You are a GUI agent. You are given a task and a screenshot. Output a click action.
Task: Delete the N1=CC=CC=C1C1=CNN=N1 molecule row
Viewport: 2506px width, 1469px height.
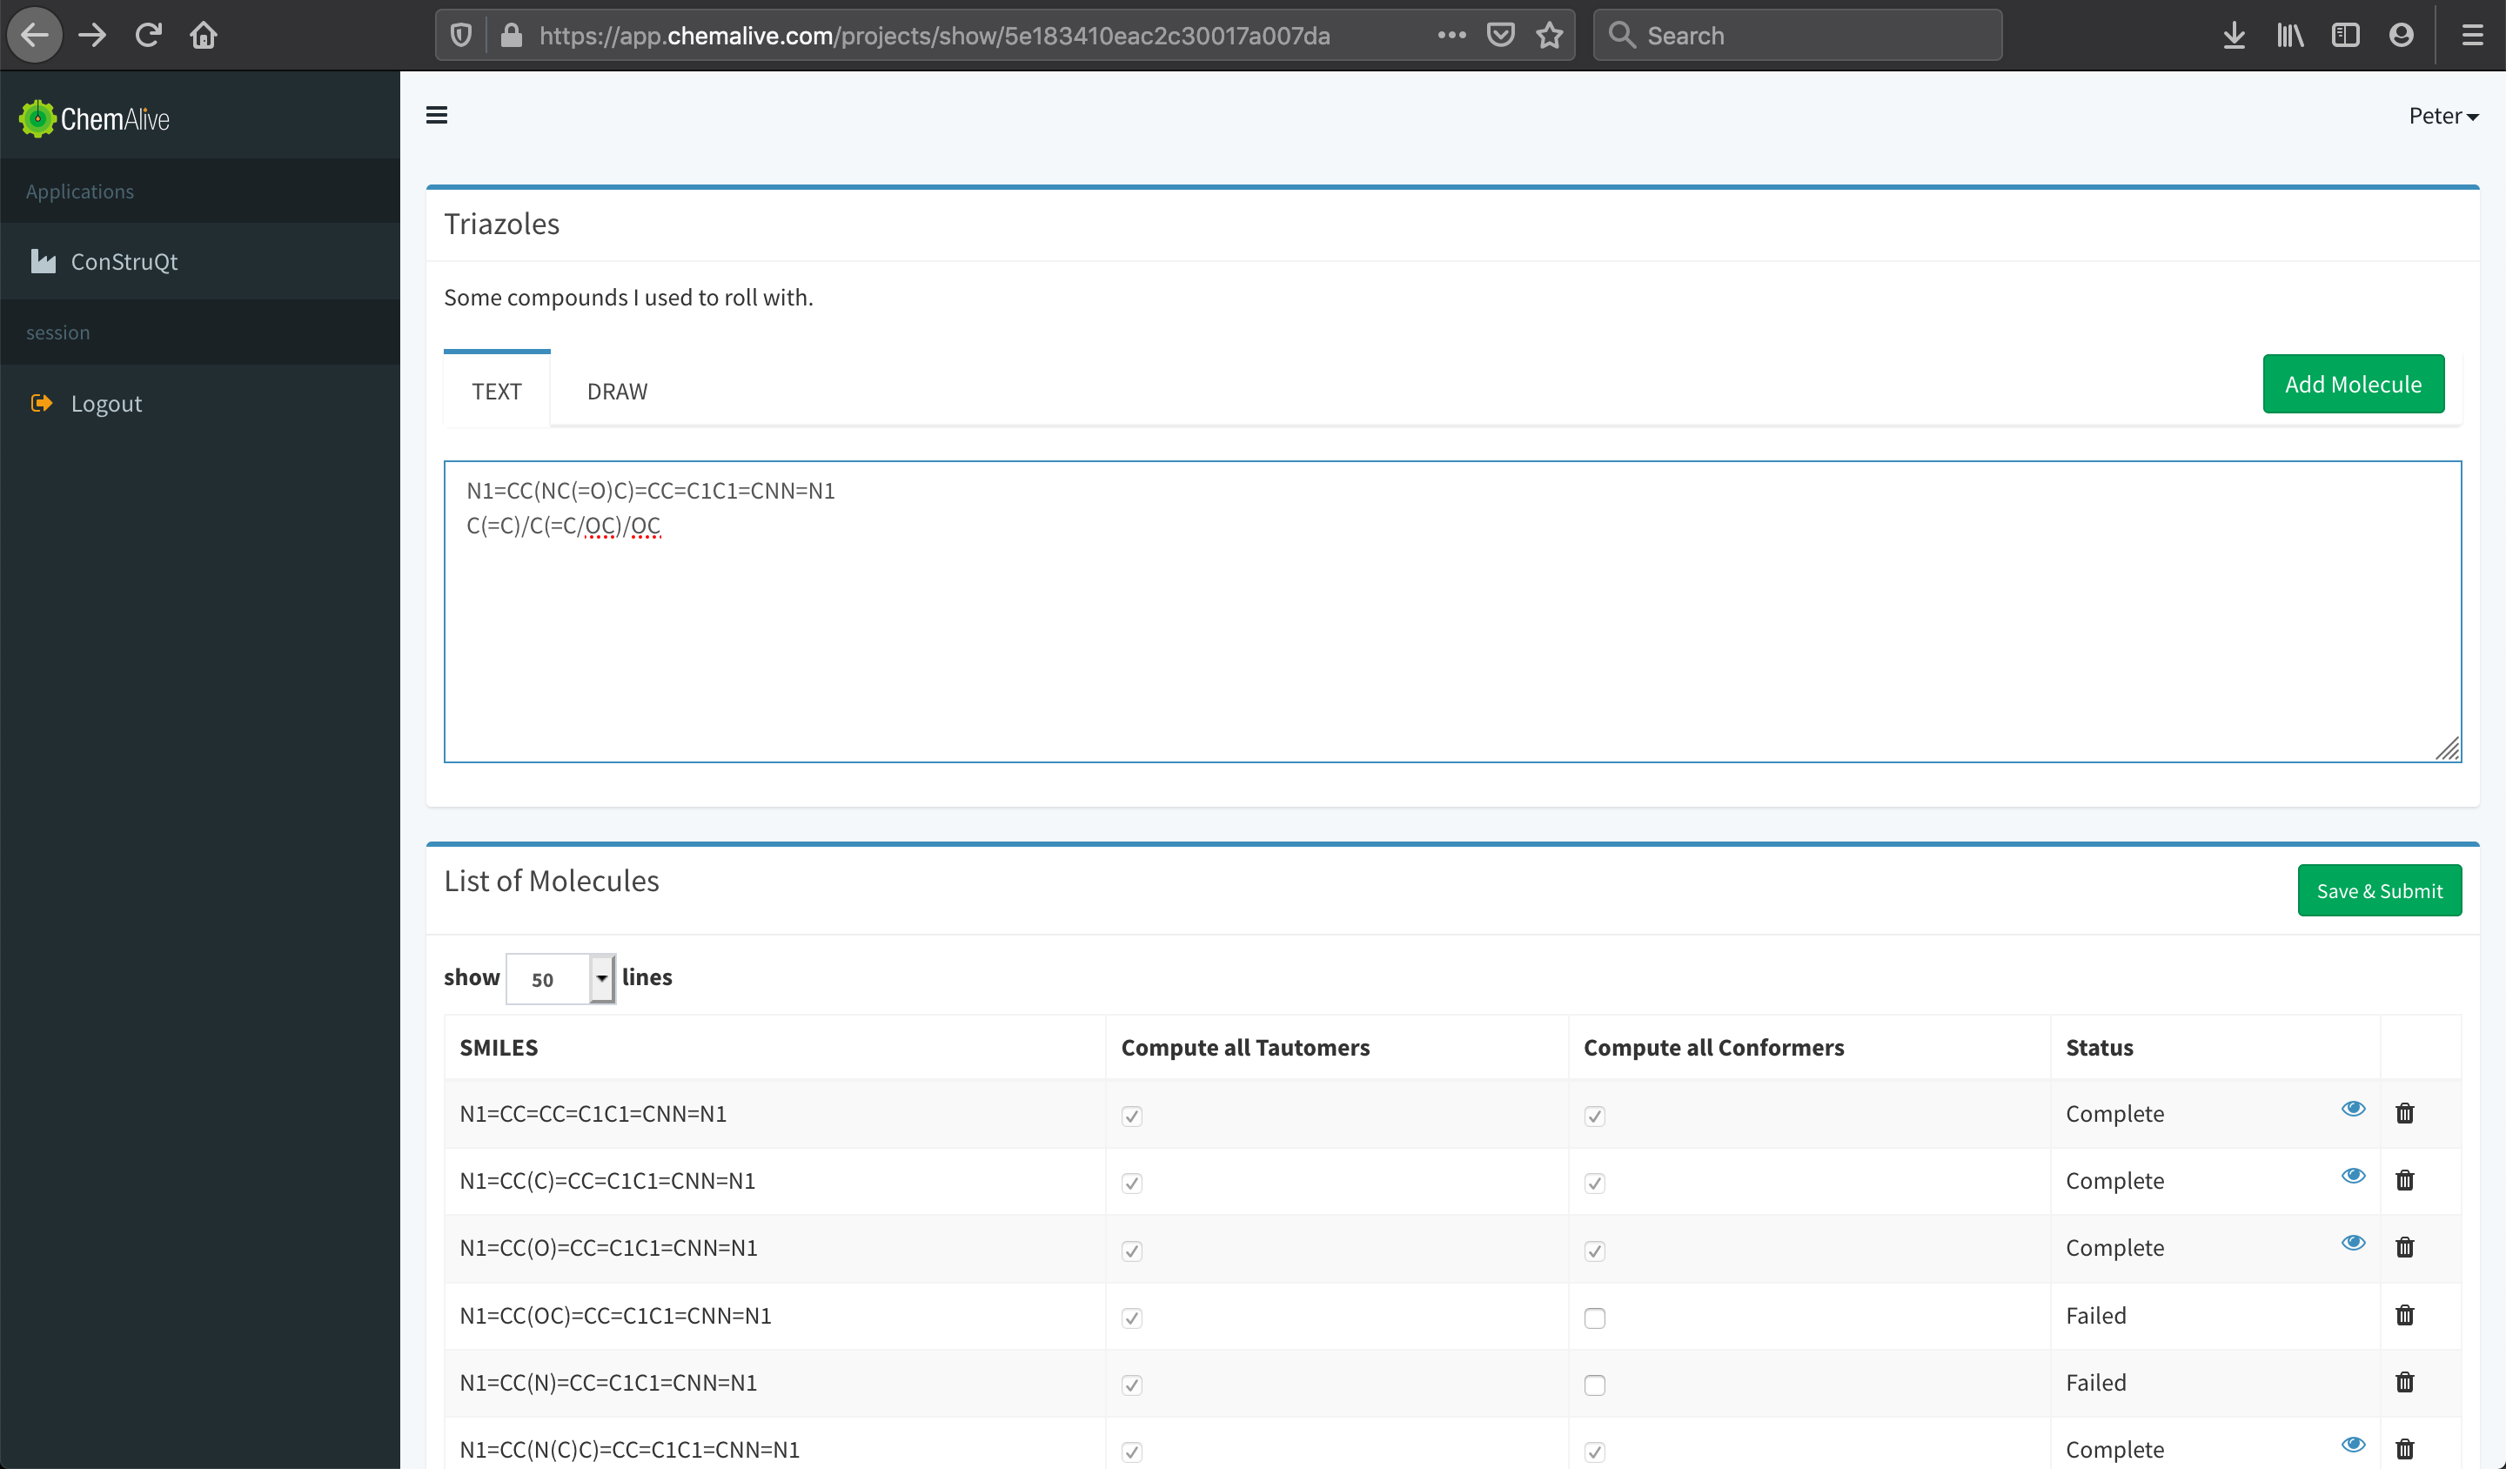coord(2404,1113)
